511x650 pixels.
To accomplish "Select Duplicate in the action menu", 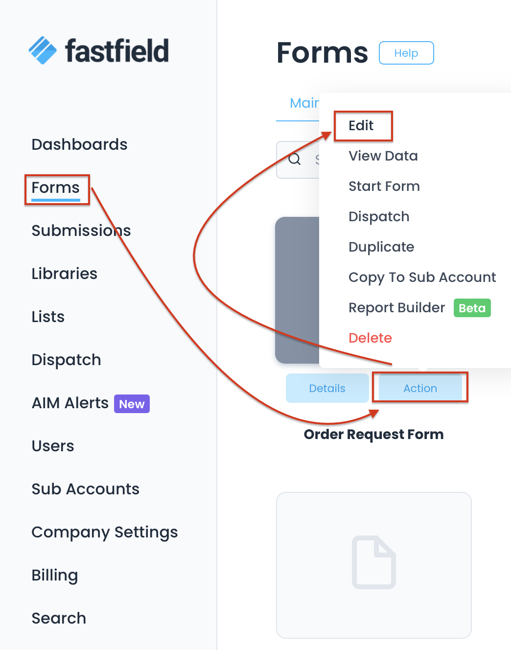I will [381, 247].
